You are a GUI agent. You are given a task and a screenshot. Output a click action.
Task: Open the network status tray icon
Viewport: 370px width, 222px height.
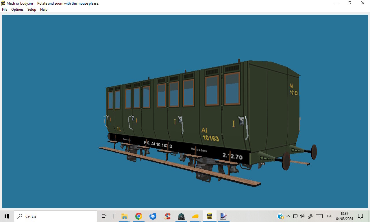pyautogui.click(x=295, y=216)
